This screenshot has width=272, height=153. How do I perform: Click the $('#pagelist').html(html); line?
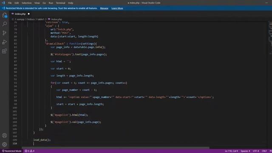(x=69, y=115)
